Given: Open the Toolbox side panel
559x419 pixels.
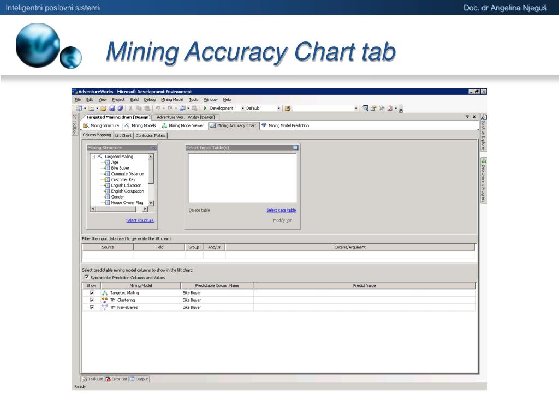Looking at the screenshot, I should [74, 124].
